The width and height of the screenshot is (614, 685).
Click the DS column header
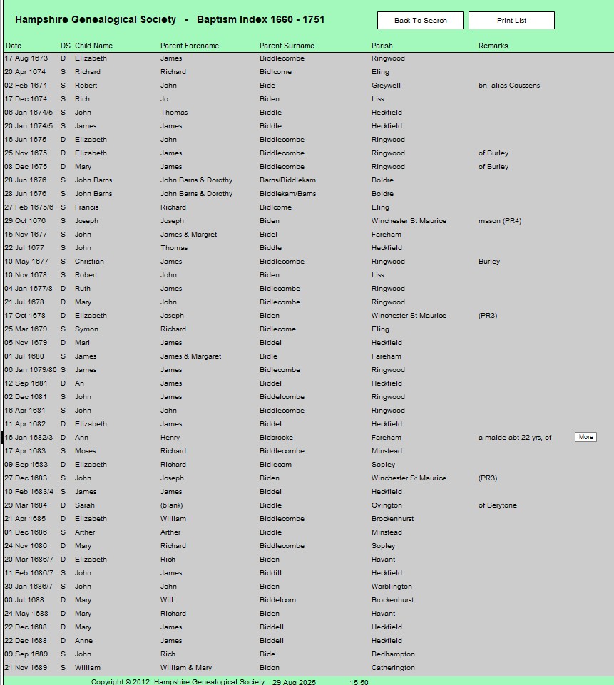[65, 46]
